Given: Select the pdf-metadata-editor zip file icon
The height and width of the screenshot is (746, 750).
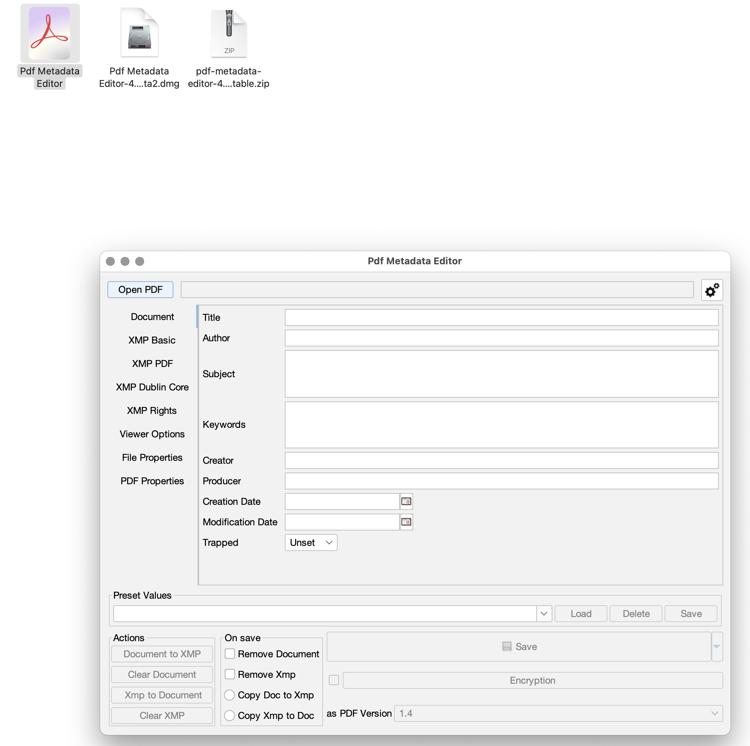Looking at the screenshot, I should click(229, 34).
